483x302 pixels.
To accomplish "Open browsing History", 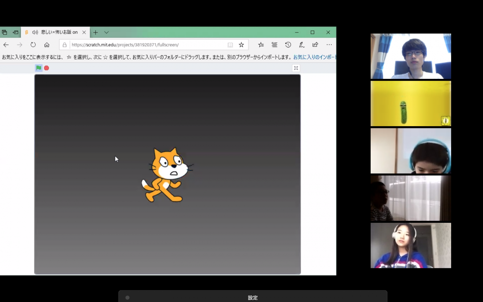I will pyautogui.click(x=288, y=45).
